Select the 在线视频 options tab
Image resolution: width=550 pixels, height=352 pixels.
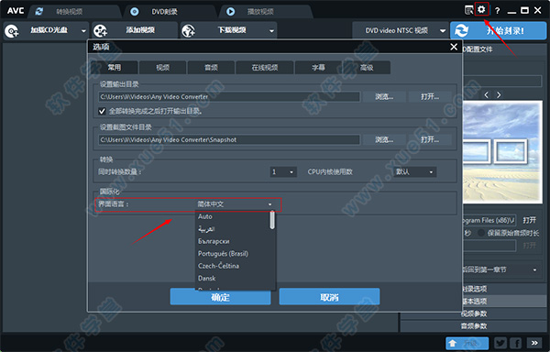tap(265, 67)
